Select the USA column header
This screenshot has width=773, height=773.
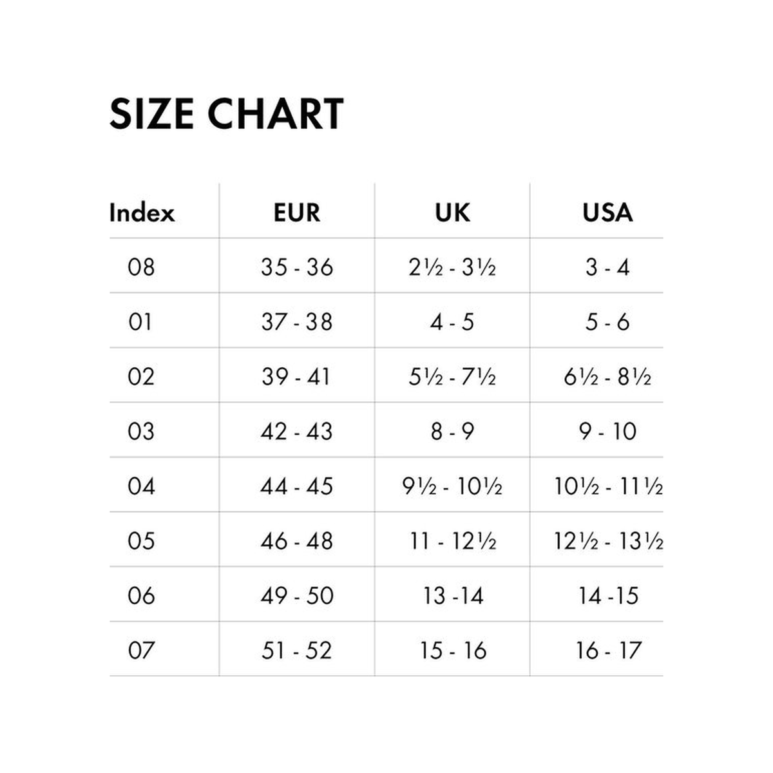click(607, 213)
